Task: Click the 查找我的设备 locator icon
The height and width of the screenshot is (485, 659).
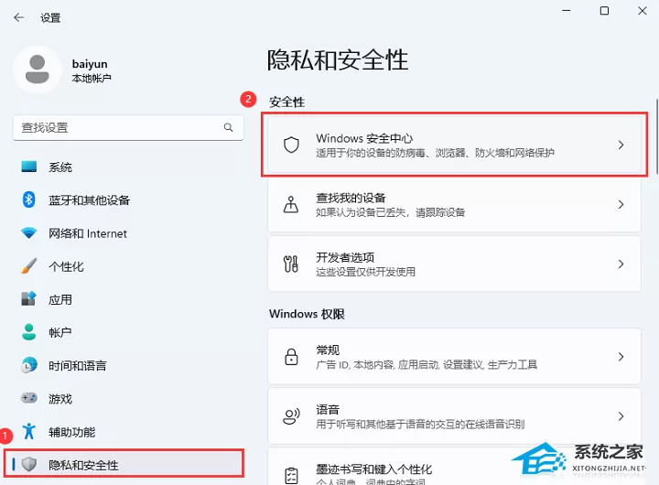Action: [291, 204]
